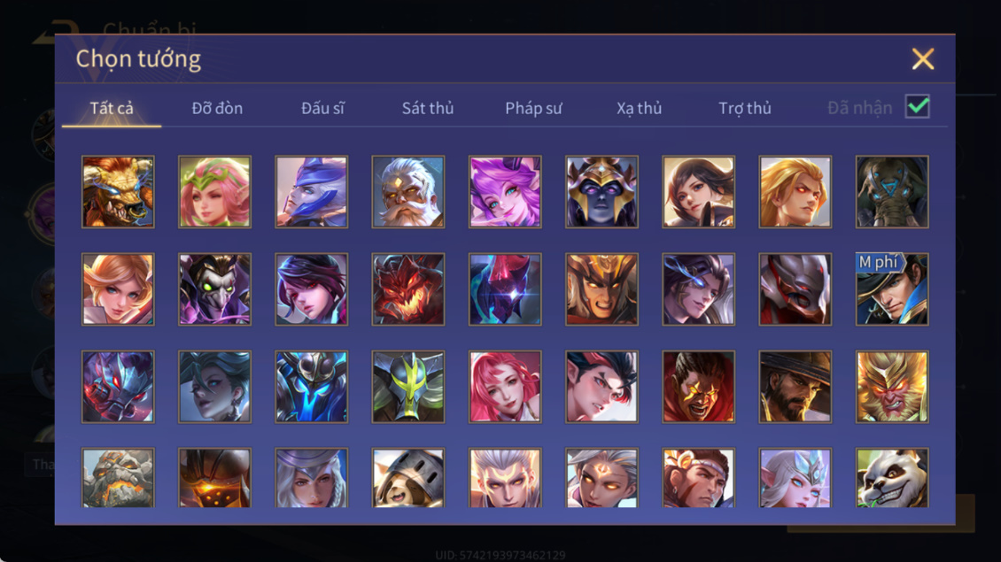The height and width of the screenshot is (562, 1001).
Task: Pick the elephant-masked hero portrait
Action: tap(892, 192)
